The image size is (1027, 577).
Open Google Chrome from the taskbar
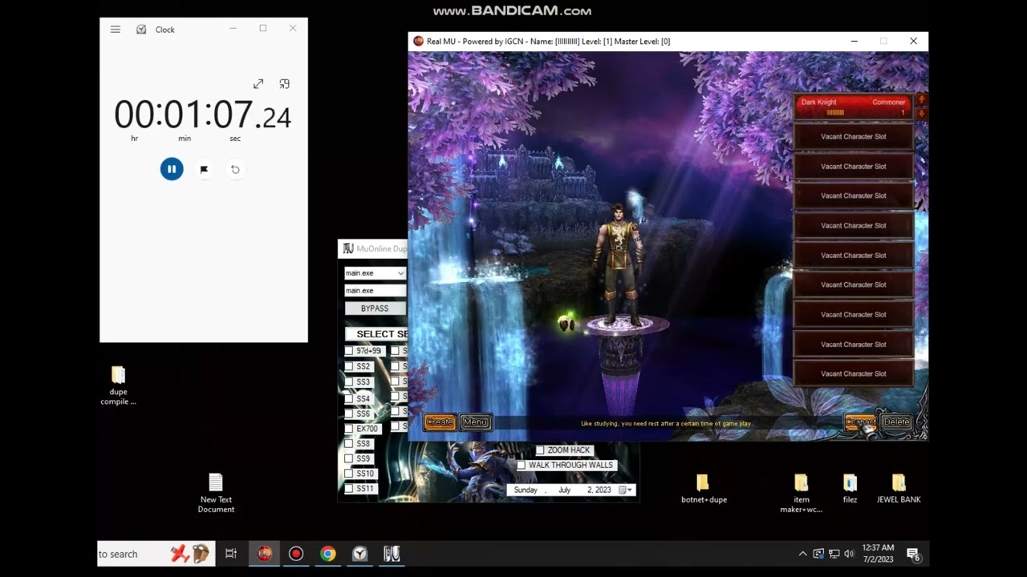pyautogui.click(x=327, y=554)
